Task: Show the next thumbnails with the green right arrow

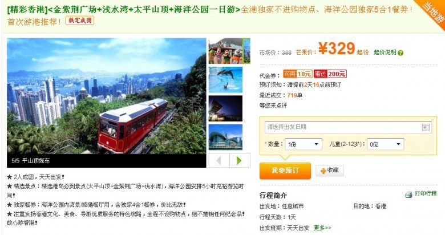Action: click(240, 160)
